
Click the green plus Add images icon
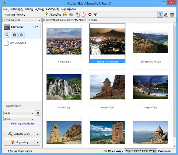(46, 14)
